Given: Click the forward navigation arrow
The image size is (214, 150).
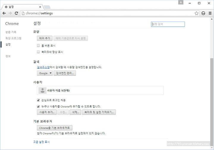Looking at the screenshot, I should point(10,13).
